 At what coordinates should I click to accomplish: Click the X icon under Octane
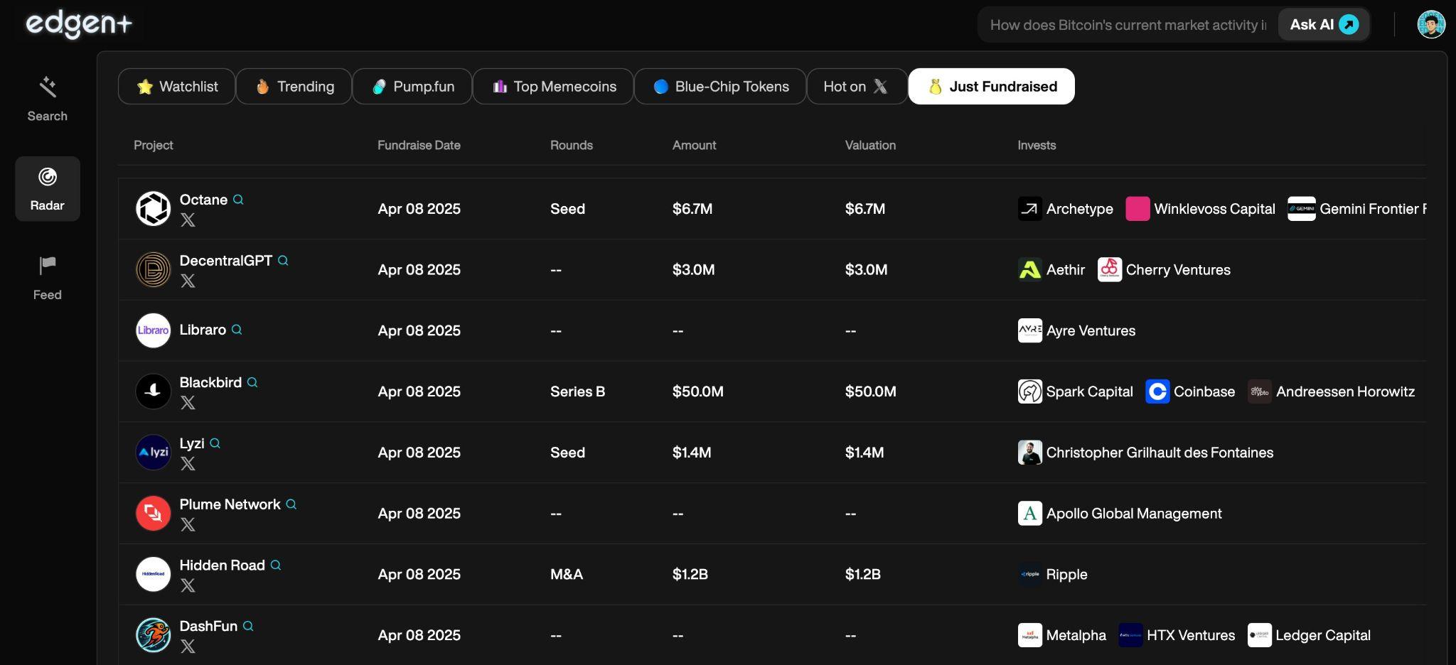(188, 220)
